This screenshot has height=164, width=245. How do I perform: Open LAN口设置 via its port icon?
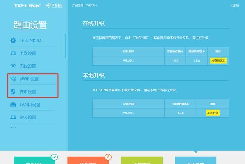(x=13, y=105)
